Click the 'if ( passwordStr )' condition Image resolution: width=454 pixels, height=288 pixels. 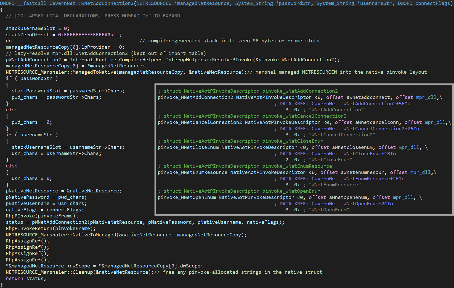32,78
